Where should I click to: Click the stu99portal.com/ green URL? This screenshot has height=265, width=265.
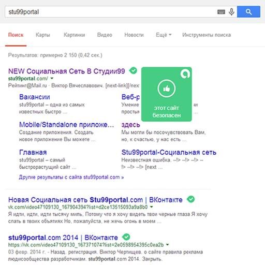pos(28,79)
